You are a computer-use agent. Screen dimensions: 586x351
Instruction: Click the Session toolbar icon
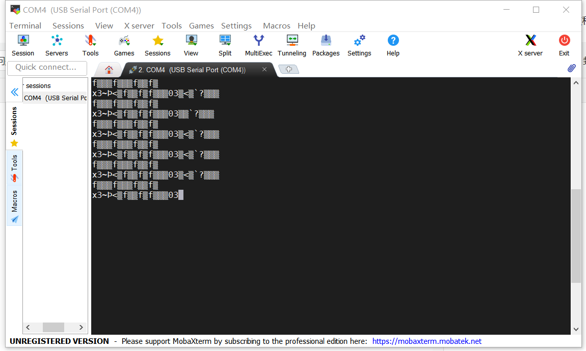tap(23, 41)
